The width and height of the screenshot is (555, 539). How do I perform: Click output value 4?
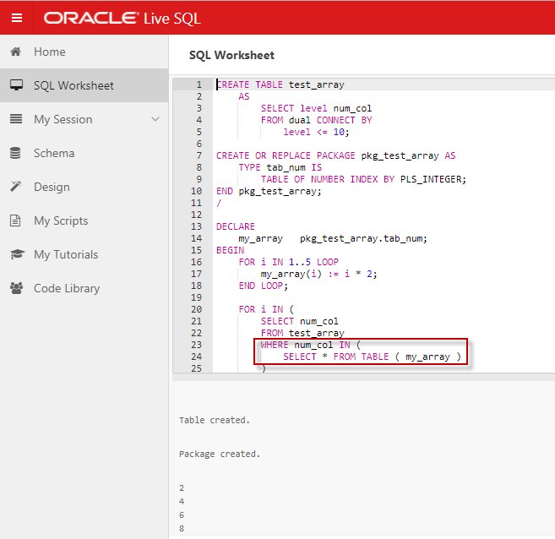[x=182, y=502]
